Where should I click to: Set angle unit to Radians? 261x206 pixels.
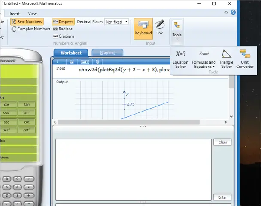tap(63, 29)
